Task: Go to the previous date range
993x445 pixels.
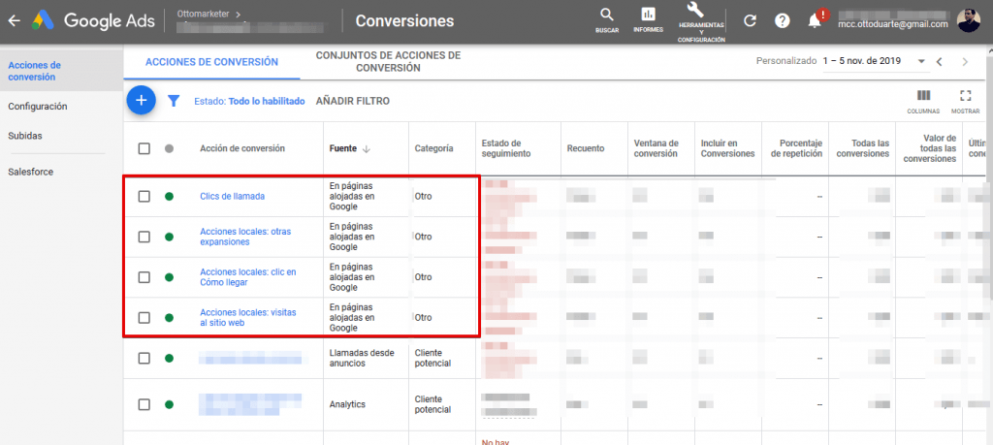Action: (940, 62)
